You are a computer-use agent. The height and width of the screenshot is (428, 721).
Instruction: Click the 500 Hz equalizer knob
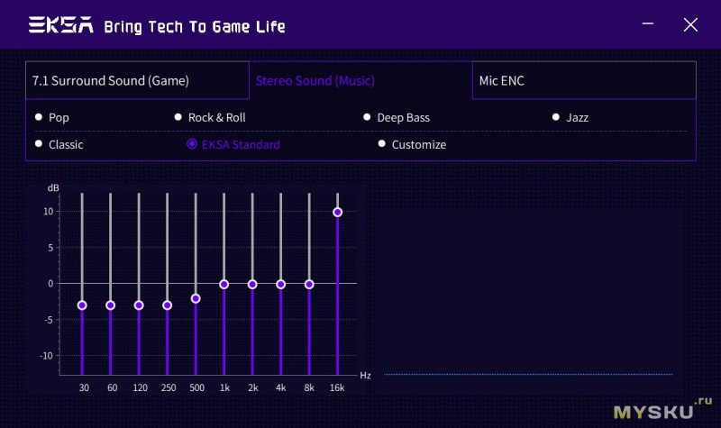pyautogui.click(x=196, y=298)
